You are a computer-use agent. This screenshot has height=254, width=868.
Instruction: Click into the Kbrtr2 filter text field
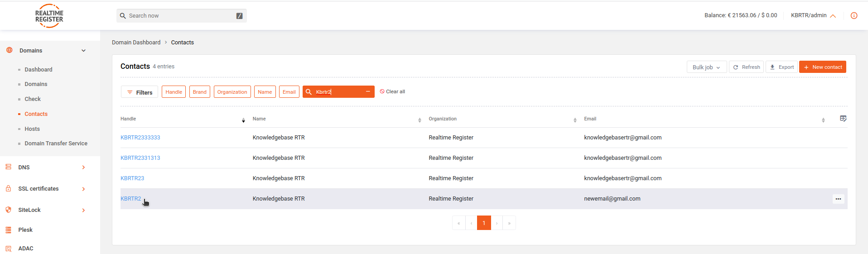[338, 92]
